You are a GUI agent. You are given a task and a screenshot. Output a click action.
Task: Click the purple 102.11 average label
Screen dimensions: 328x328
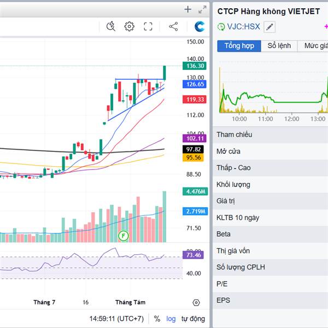pos(194,138)
